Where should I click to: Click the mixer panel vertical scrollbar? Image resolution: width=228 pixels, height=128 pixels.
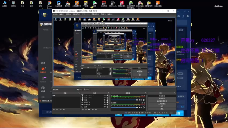click(146, 102)
